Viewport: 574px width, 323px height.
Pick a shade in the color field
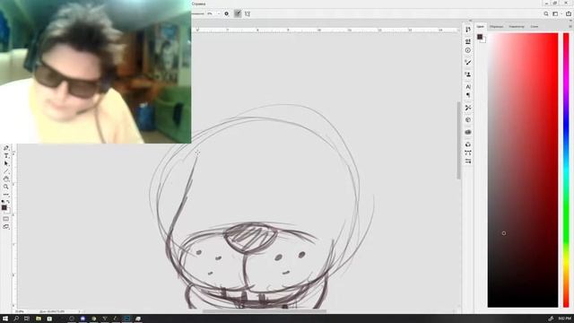(x=523, y=170)
